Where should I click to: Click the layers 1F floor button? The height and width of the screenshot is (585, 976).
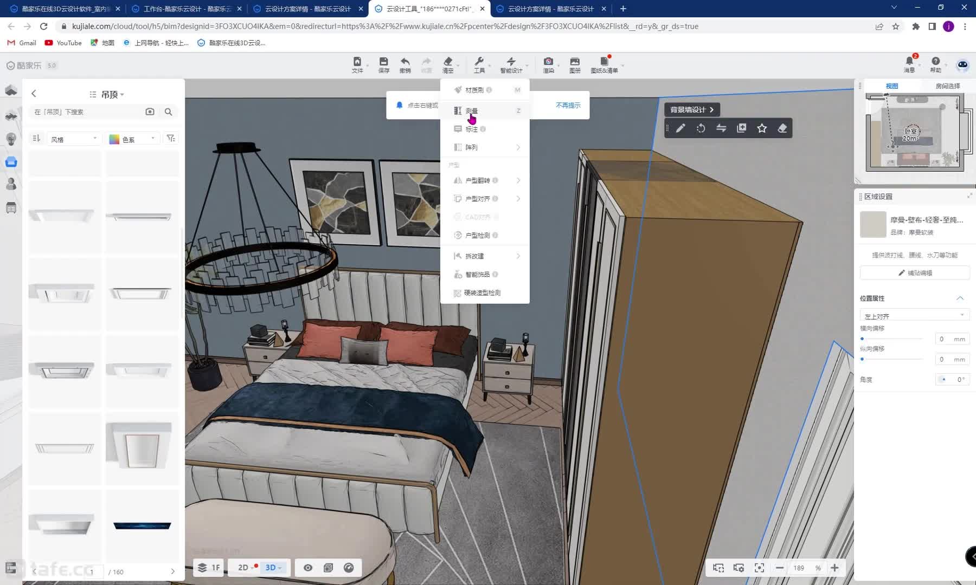tap(209, 568)
